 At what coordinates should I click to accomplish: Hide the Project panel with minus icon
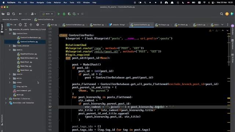point(43,25)
